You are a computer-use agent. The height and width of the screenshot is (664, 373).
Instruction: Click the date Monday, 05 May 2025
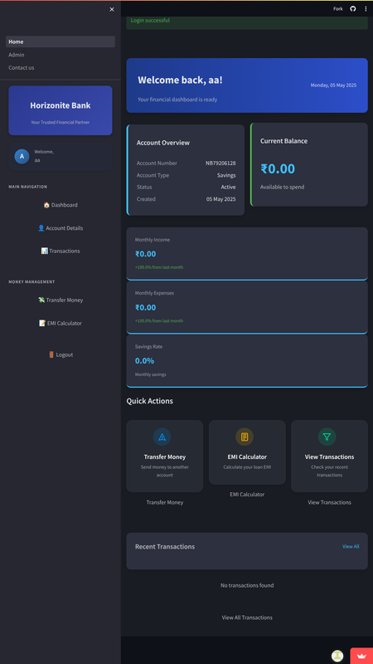[334, 85]
